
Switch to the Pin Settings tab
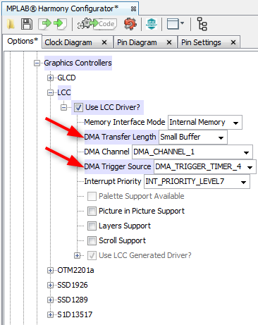[201, 42]
